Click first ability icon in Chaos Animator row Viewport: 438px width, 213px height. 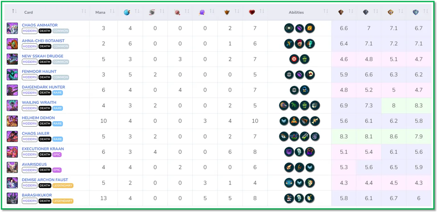pos(289,28)
